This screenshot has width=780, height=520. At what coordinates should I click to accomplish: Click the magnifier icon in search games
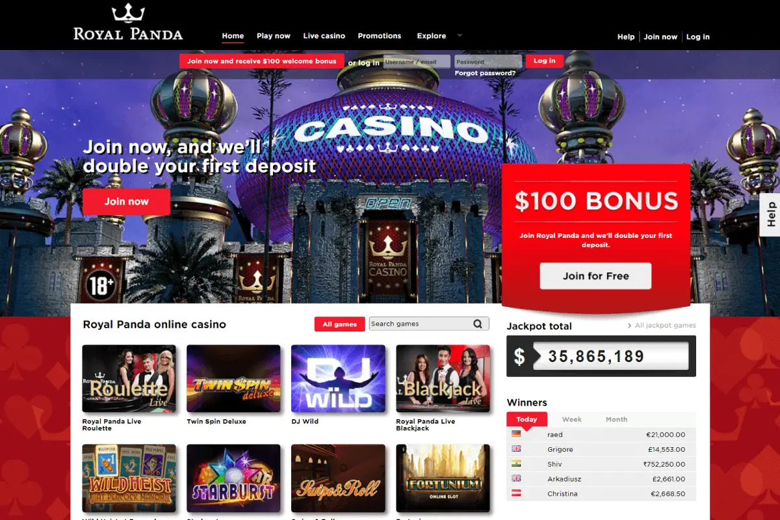click(478, 324)
